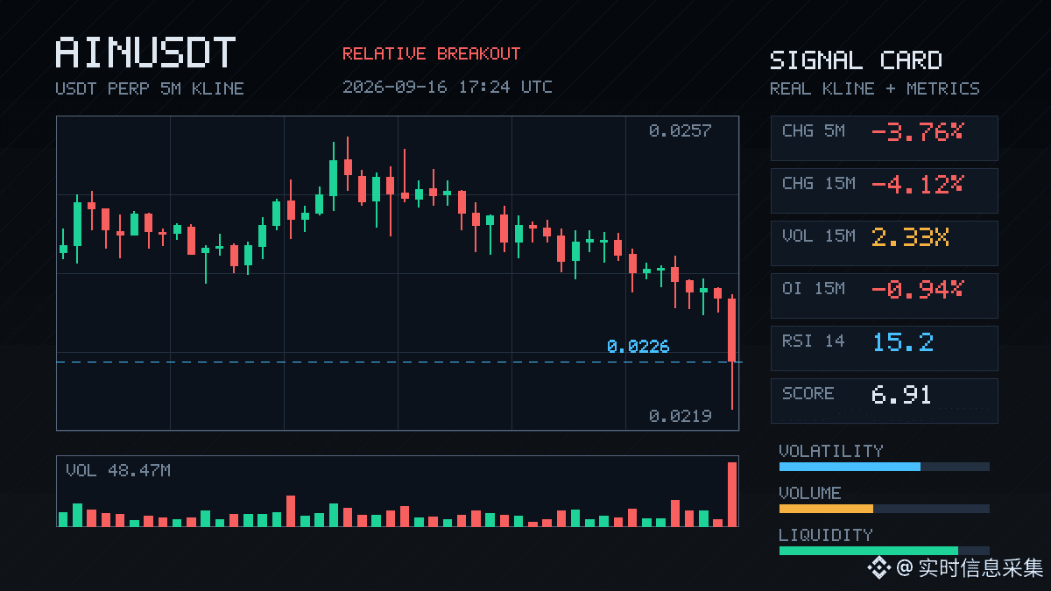Screen dimensions: 1051x591
Task: Click the timestamp 2026-09-16 17:24 UTC
Action: (x=448, y=87)
